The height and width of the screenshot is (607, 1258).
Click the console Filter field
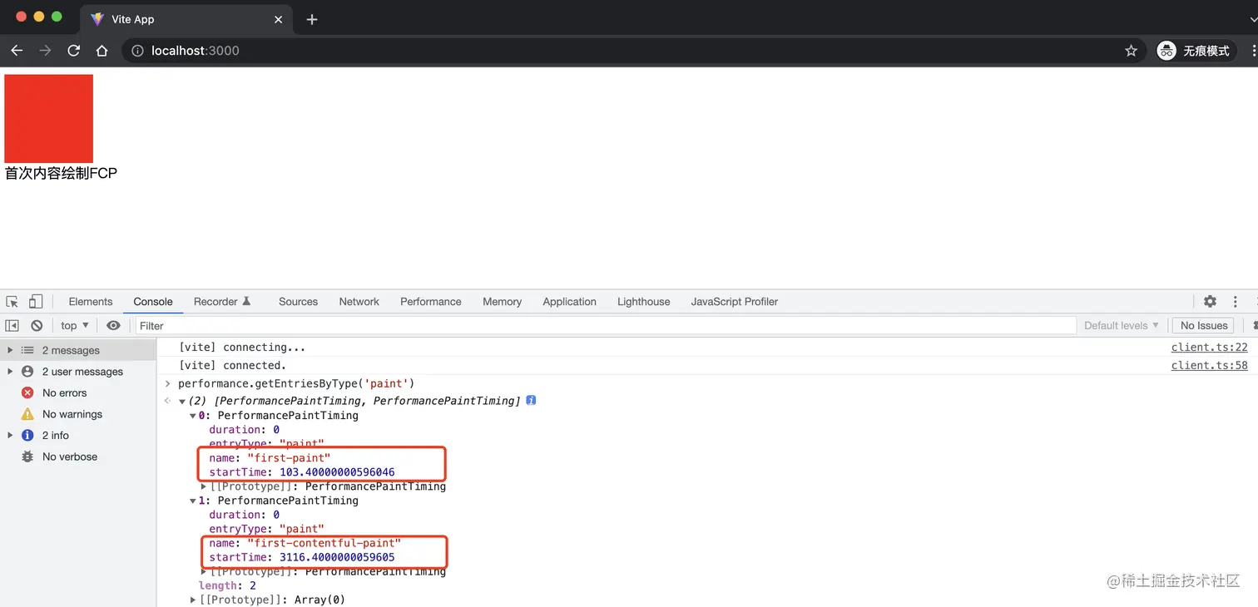[x=606, y=326]
